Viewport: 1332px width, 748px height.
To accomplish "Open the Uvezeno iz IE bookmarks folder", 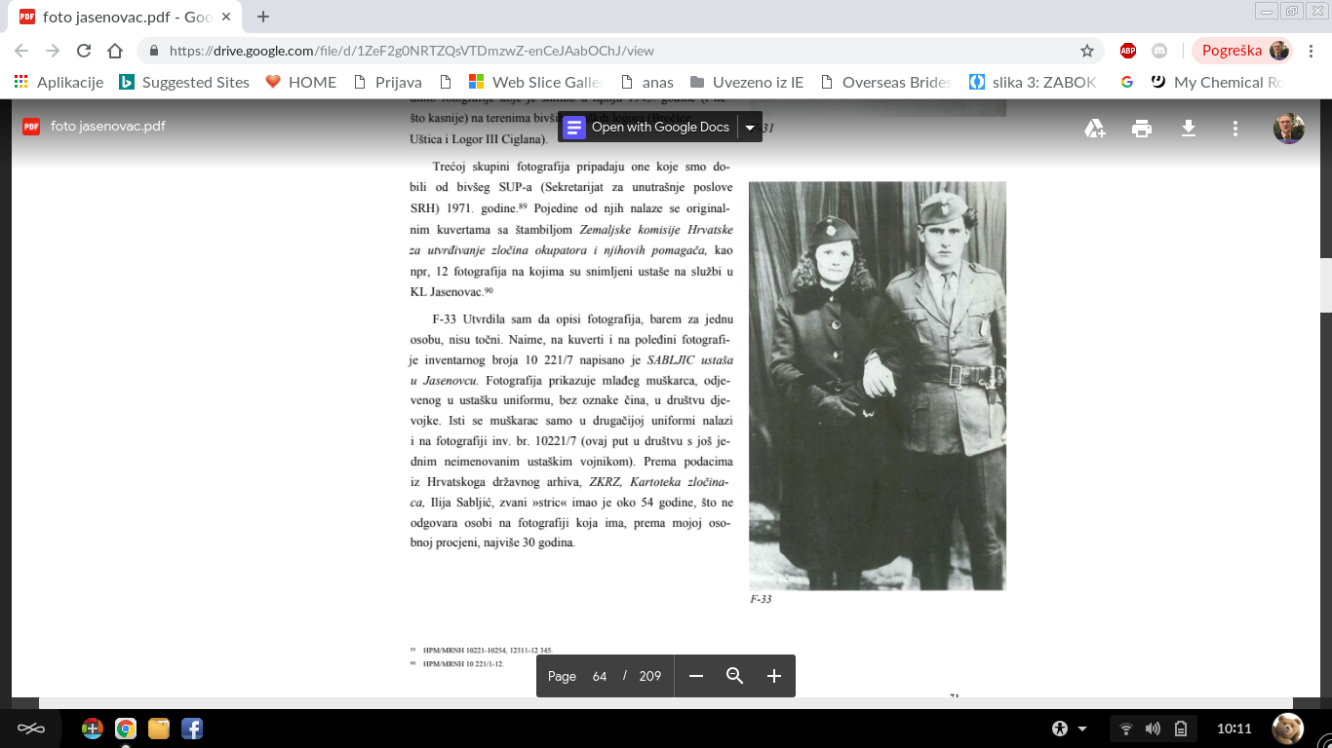I will (747, 82).
